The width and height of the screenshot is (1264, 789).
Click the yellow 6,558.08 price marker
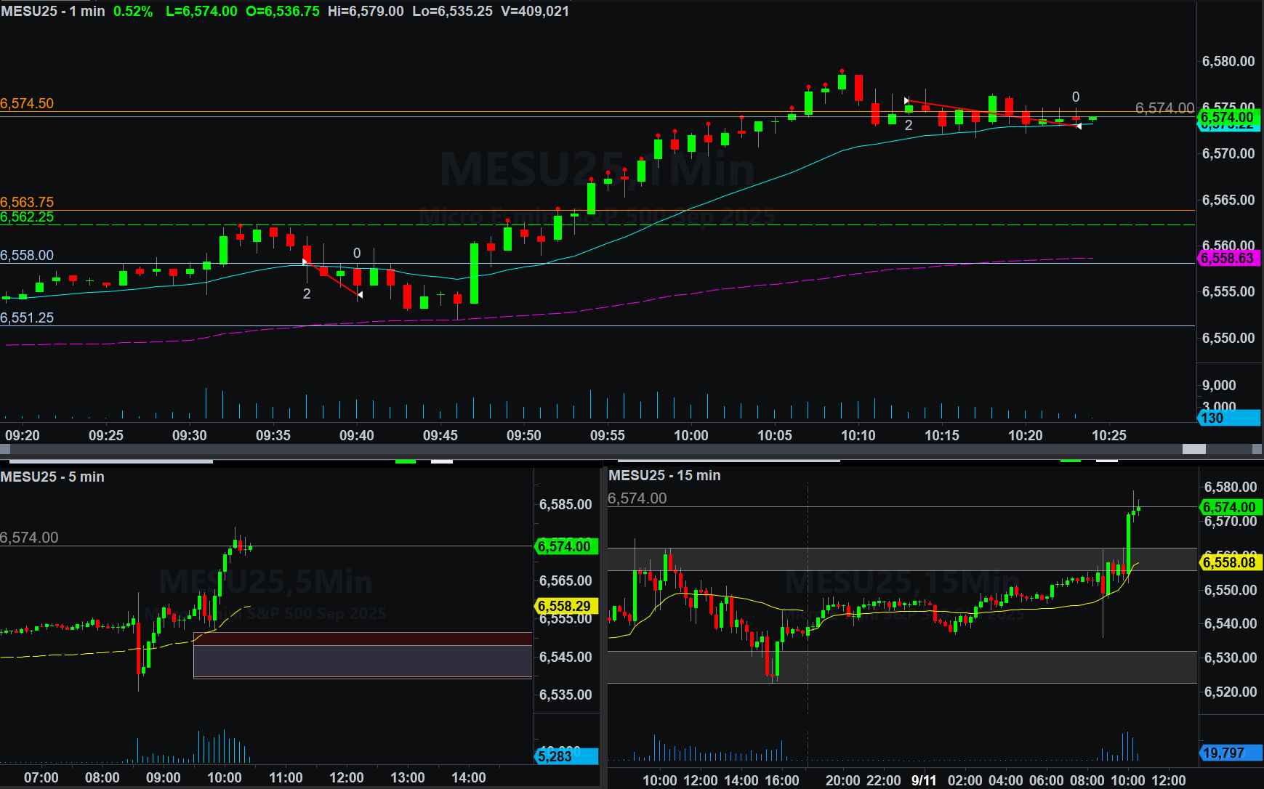[1230, 562]
